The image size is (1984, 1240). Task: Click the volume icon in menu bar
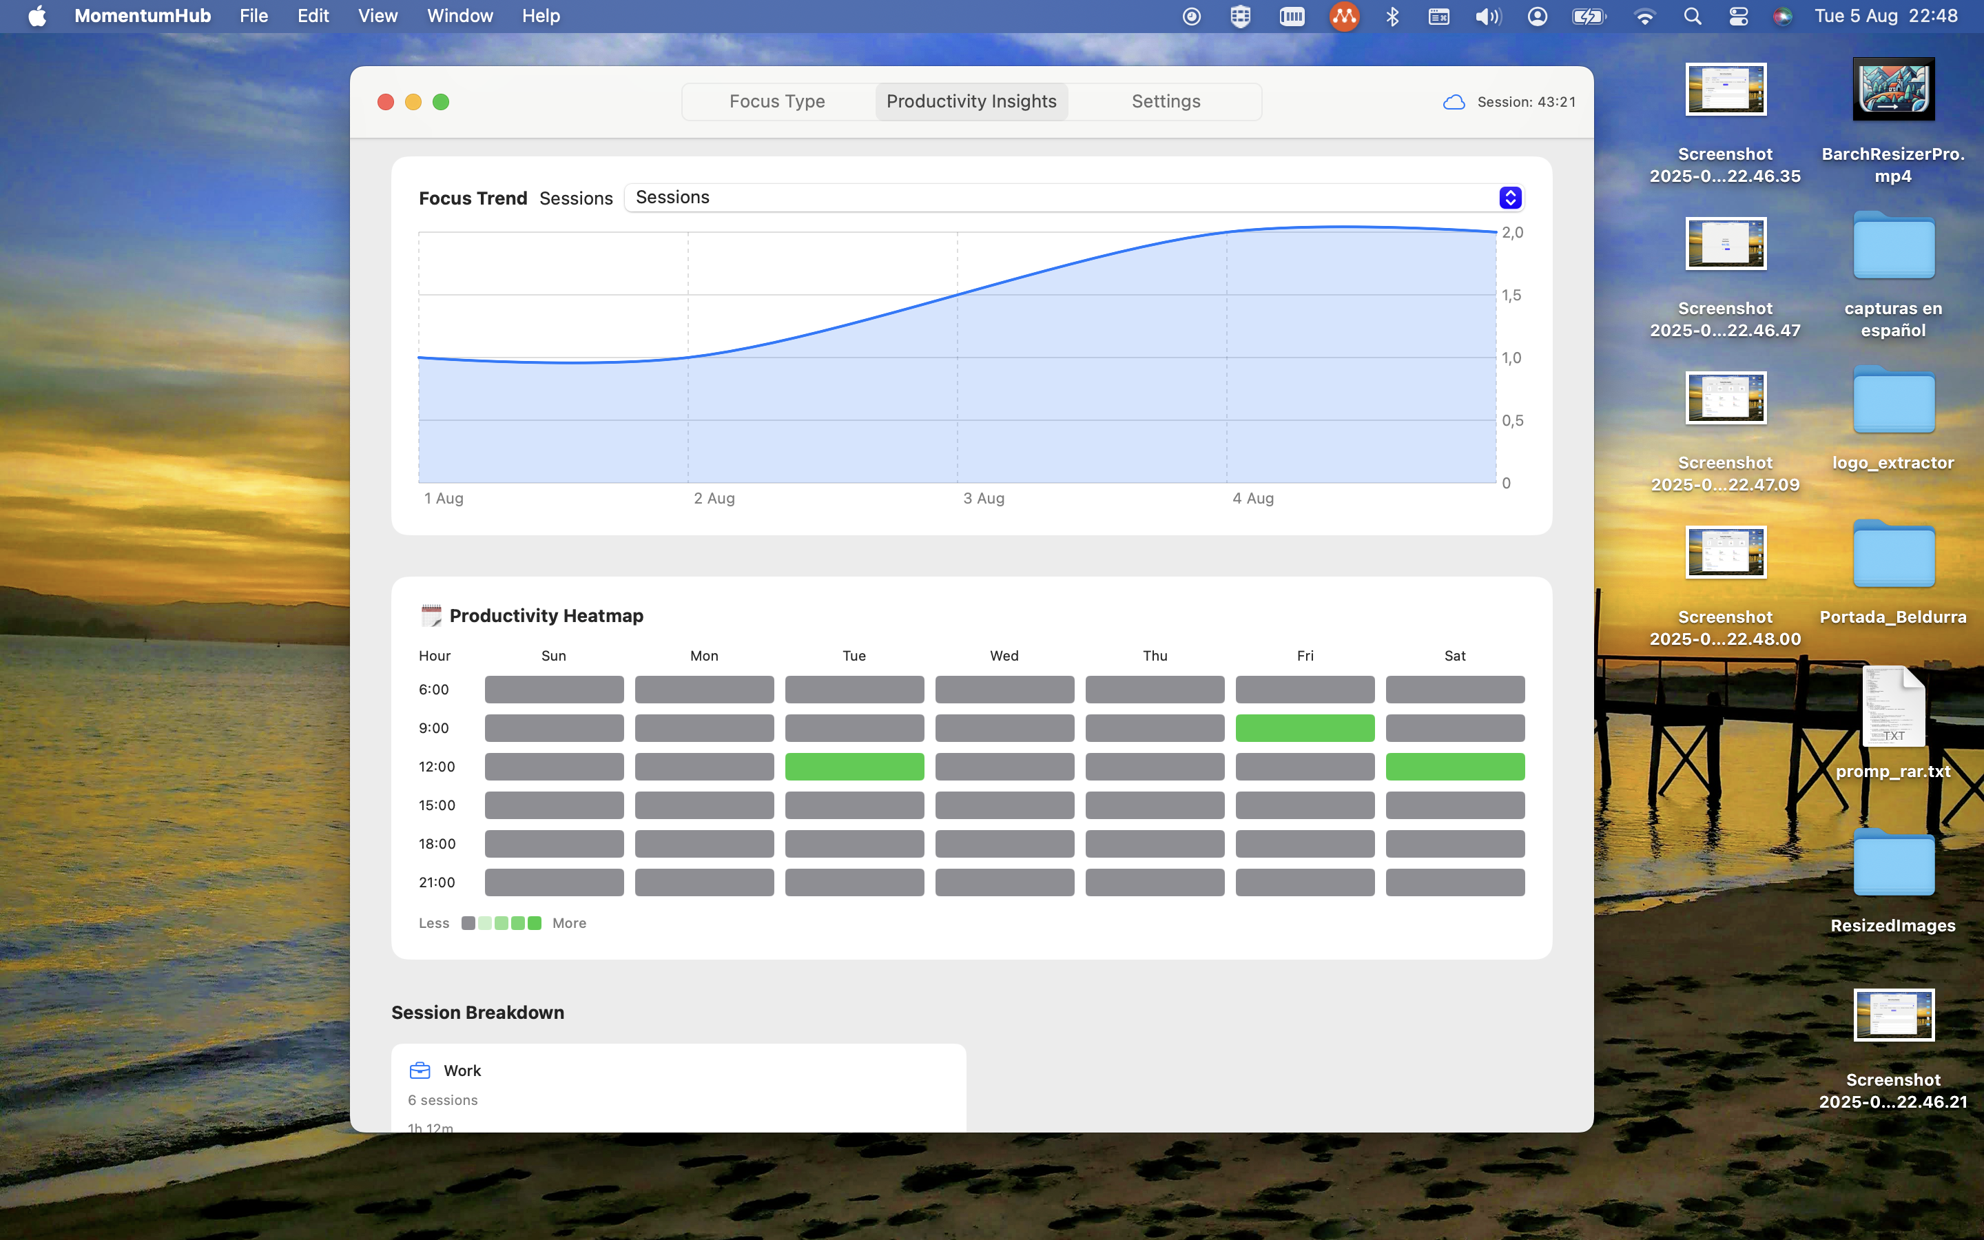point(1487,16)
